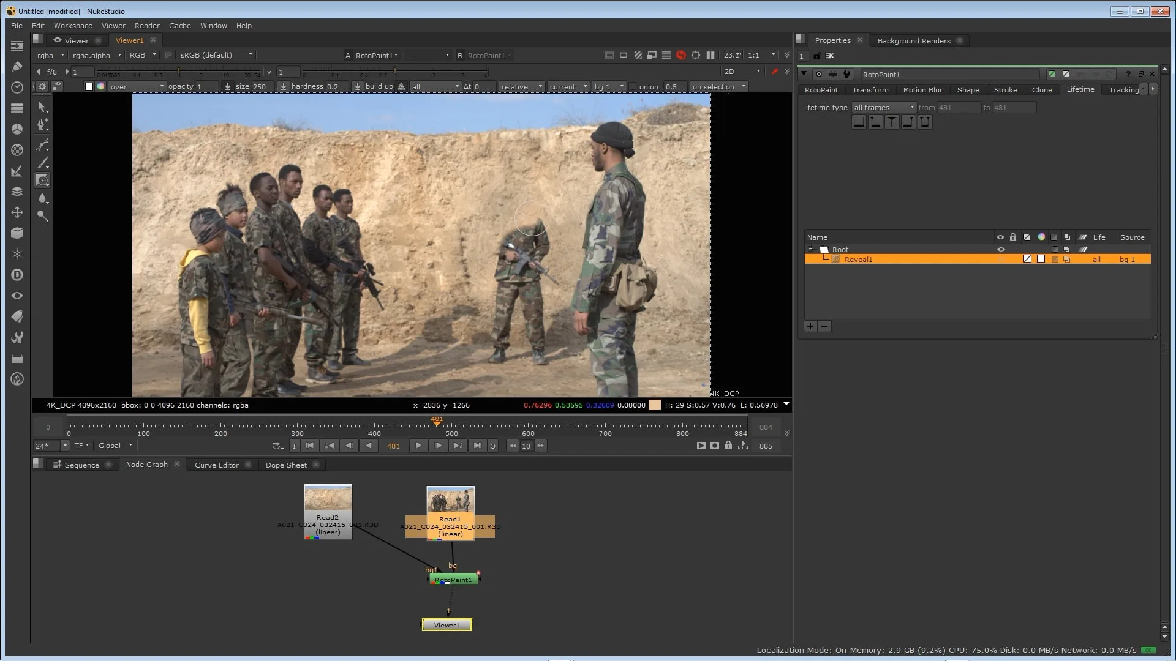Click frame number input field 481
This screenshot has width=1176, height=661.
[393, 446]
